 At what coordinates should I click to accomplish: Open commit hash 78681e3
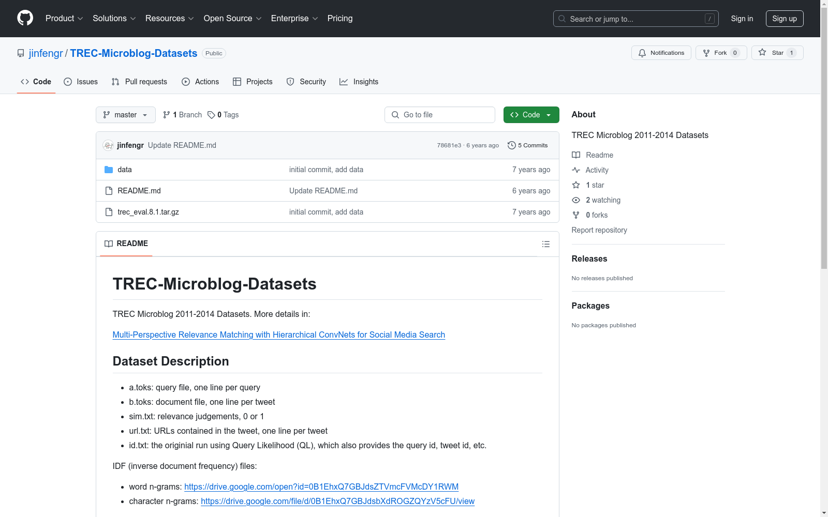click(x=449, y=145)
